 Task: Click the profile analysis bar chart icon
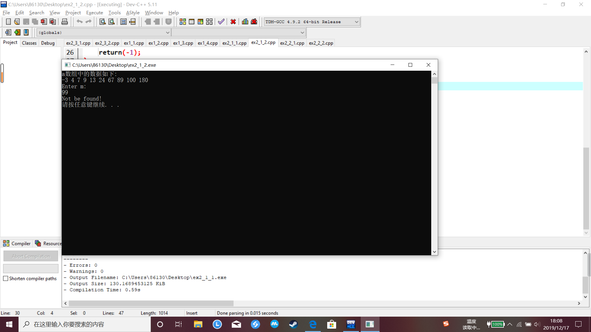tap(245, 22)
